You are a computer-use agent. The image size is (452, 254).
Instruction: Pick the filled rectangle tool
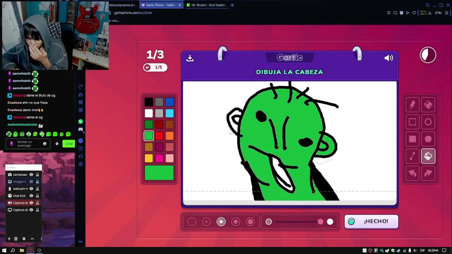pyautogui.click(x=412, y=139)
